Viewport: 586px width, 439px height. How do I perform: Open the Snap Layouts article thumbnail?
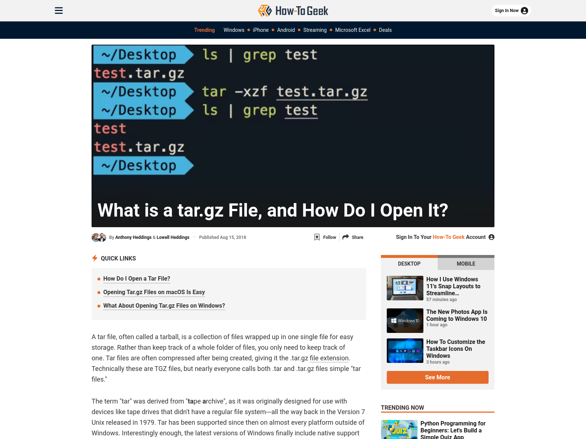pyautogui.click(x=405, y=288)
